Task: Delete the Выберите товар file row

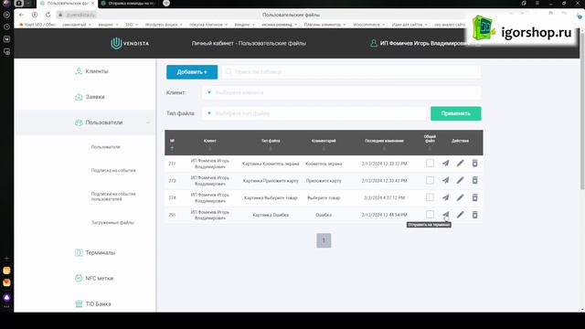Action: click(x=474, y=197)
